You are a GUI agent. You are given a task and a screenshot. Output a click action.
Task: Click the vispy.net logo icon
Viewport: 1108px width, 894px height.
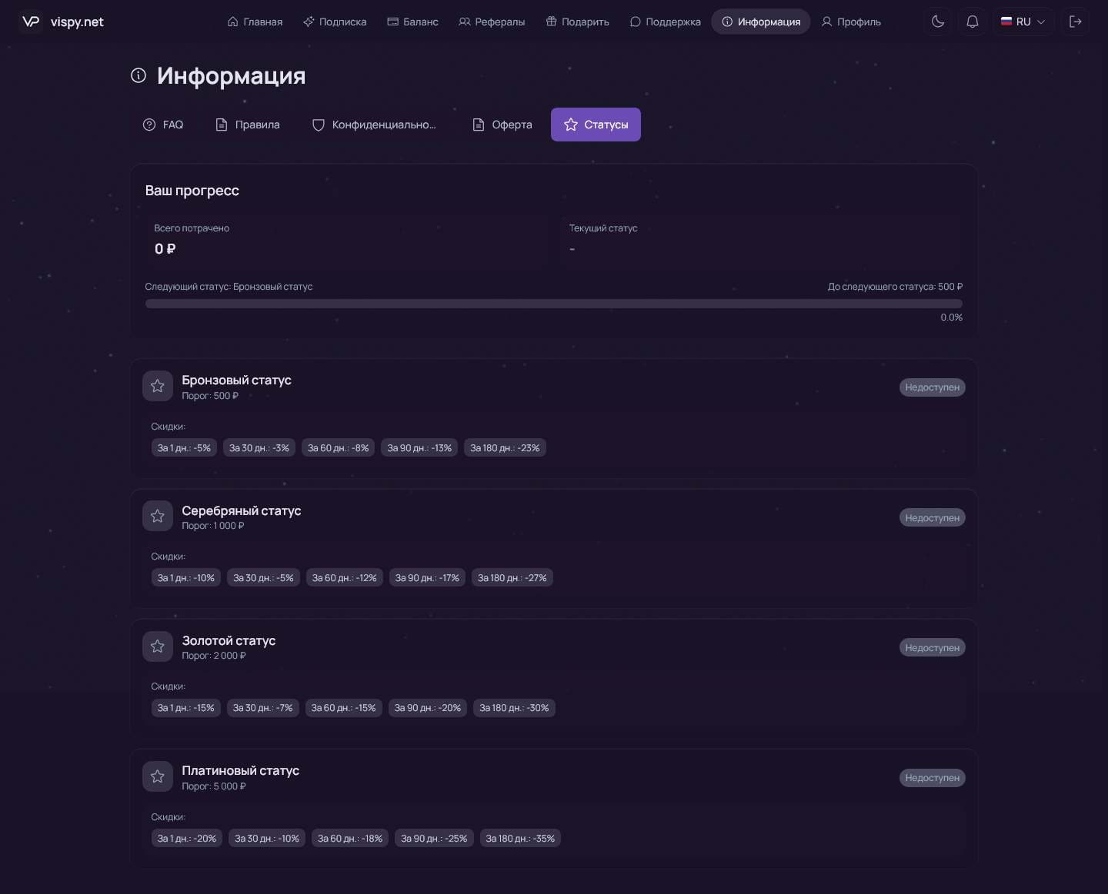[x=31, y=22]
